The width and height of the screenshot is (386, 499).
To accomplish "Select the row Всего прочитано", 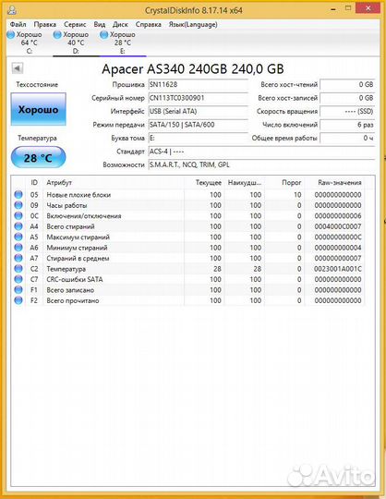I will coord(188,300).
